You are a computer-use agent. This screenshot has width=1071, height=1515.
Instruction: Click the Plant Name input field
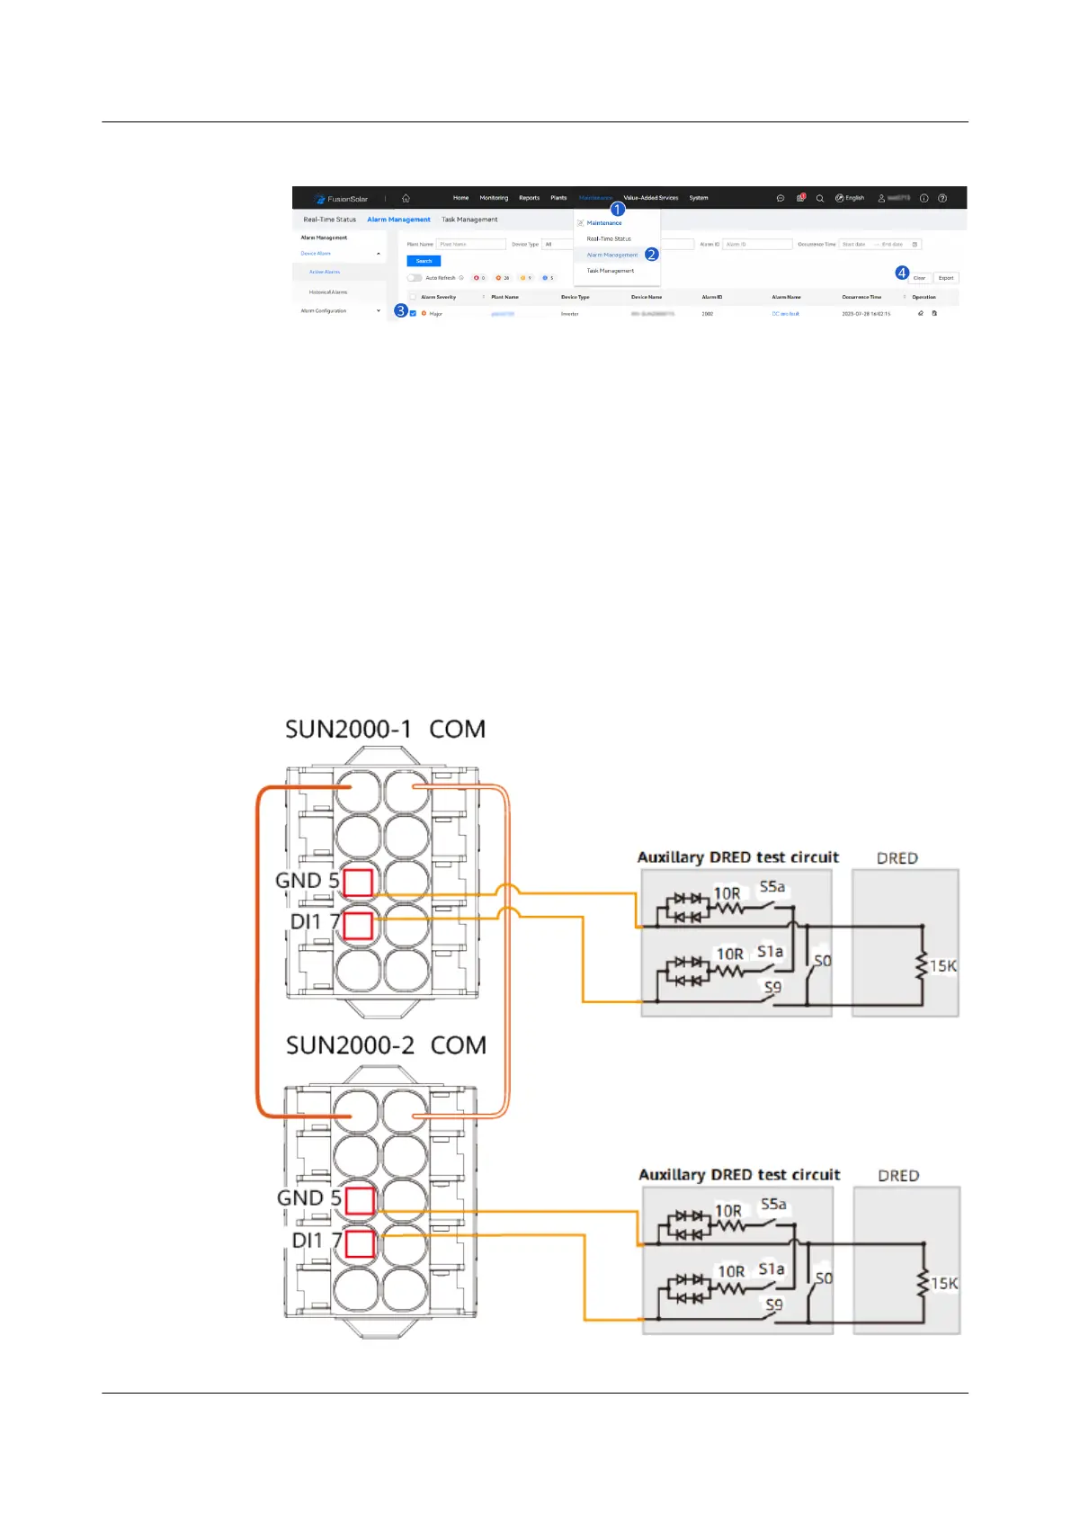pyautogui.click(x=471, y=244)
